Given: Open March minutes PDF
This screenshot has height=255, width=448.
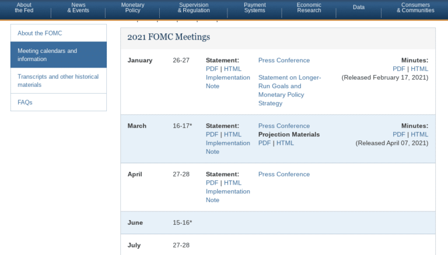Looking at the screenshot, I should [398, 134].
